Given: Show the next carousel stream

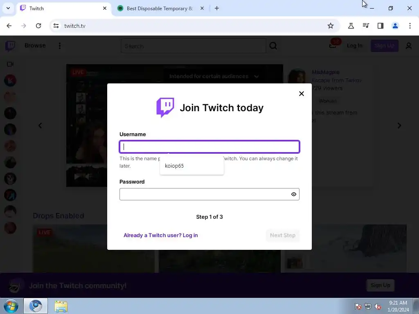Looking at the screenshot, I should 399,126.
